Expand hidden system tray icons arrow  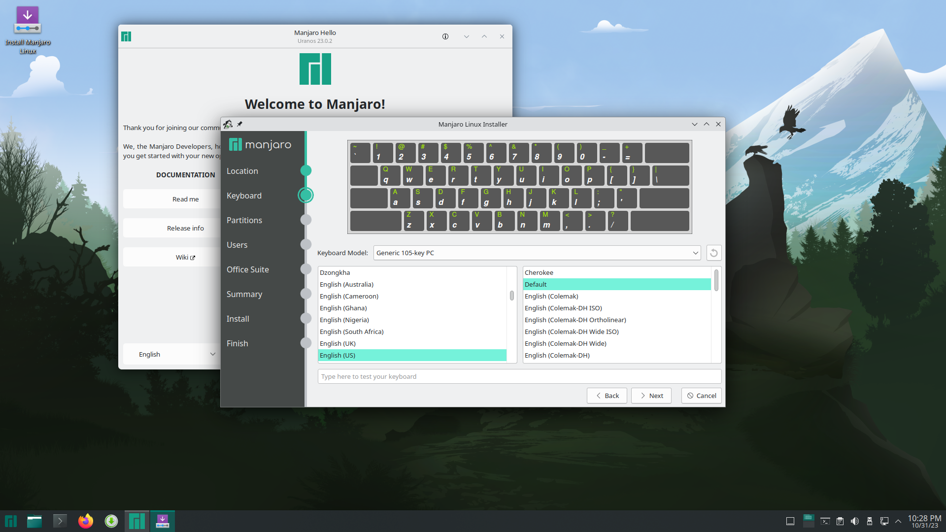[x=898, y=521]
